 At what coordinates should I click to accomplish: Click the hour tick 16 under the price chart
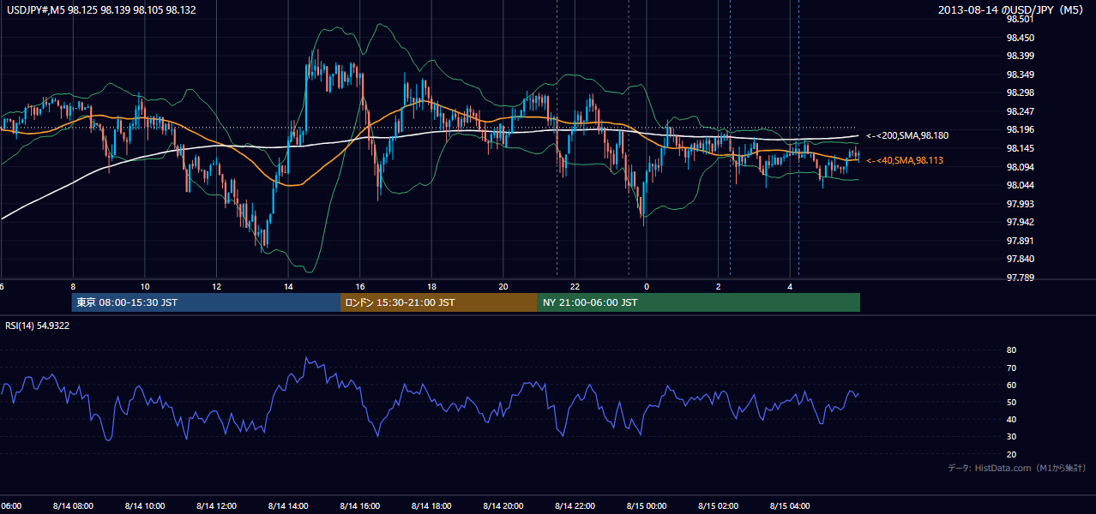click(x=360, y=286)
